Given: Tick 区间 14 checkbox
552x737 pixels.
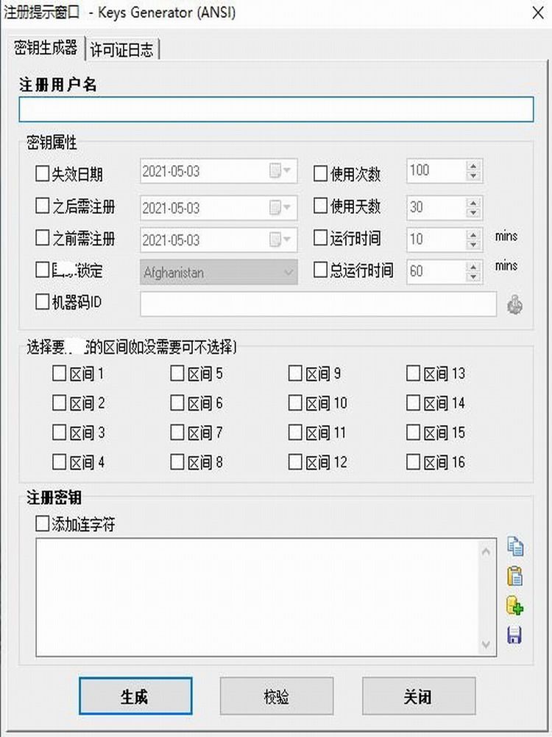Looking at the screenshot, I should (413, 403).
